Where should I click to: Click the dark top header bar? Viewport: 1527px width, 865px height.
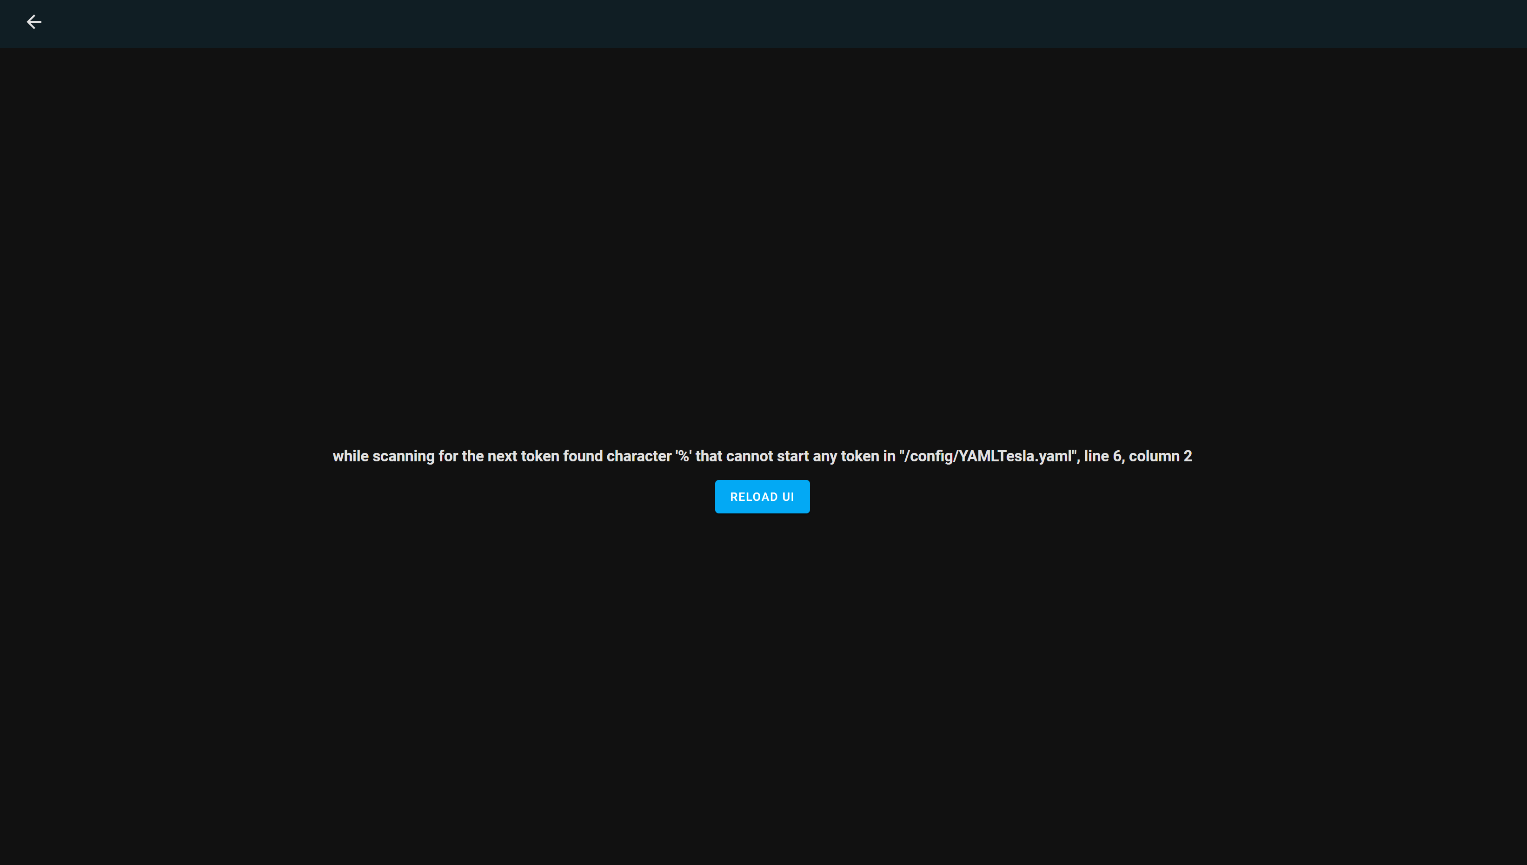(x=763, y=24)
